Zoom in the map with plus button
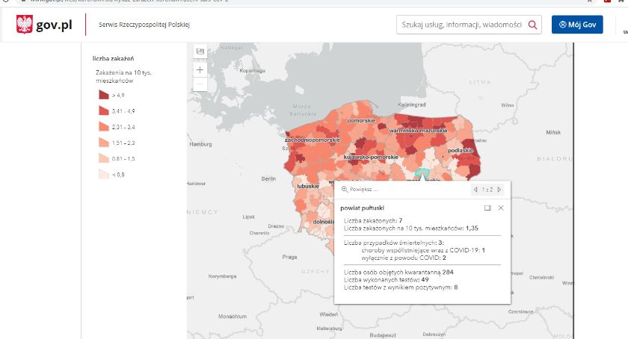Screen dimensions: 628x339 coord(200,69)
